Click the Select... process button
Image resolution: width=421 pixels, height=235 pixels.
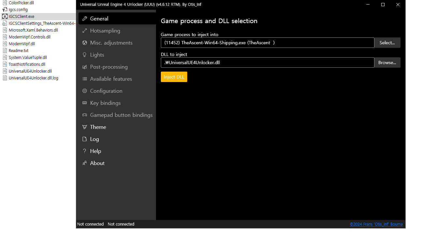(387, 43)
